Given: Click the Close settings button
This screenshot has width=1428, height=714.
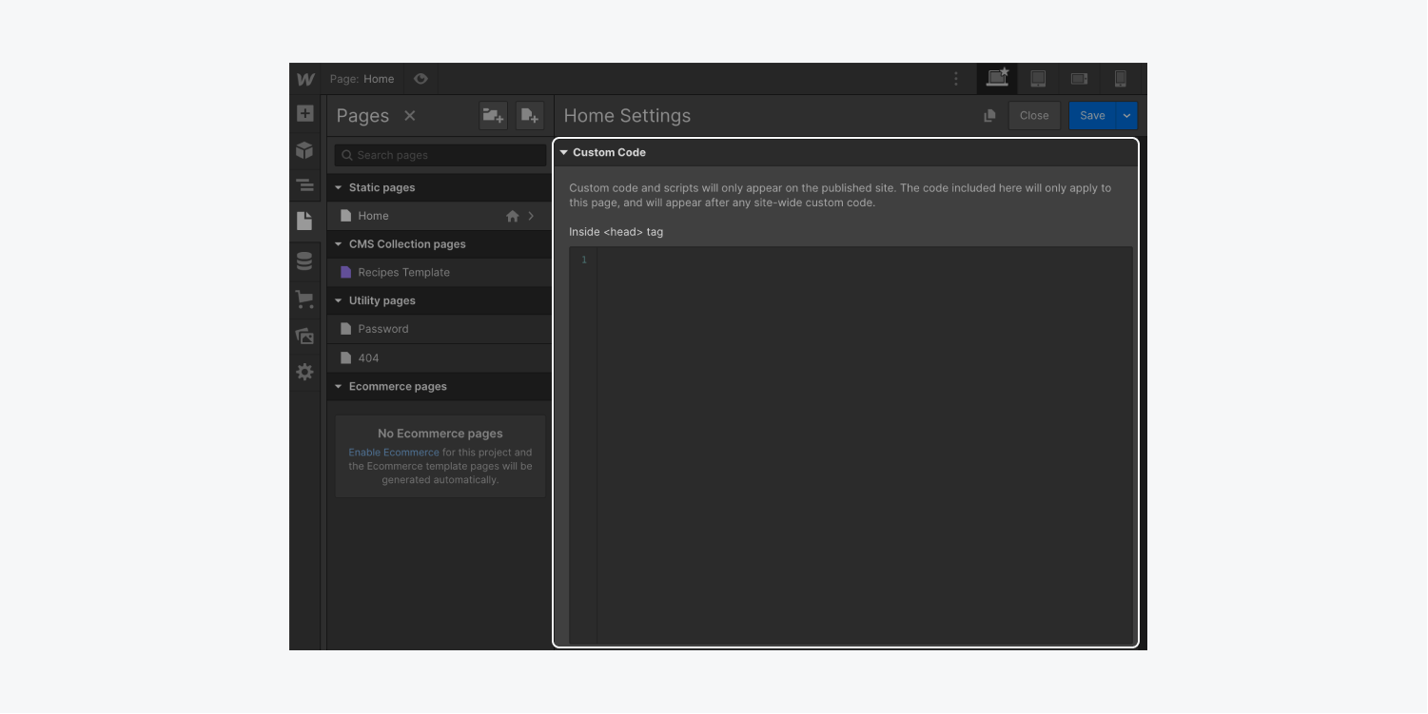Looking at the screenshot, I should pyautogui.click(x=1033, y=116).
